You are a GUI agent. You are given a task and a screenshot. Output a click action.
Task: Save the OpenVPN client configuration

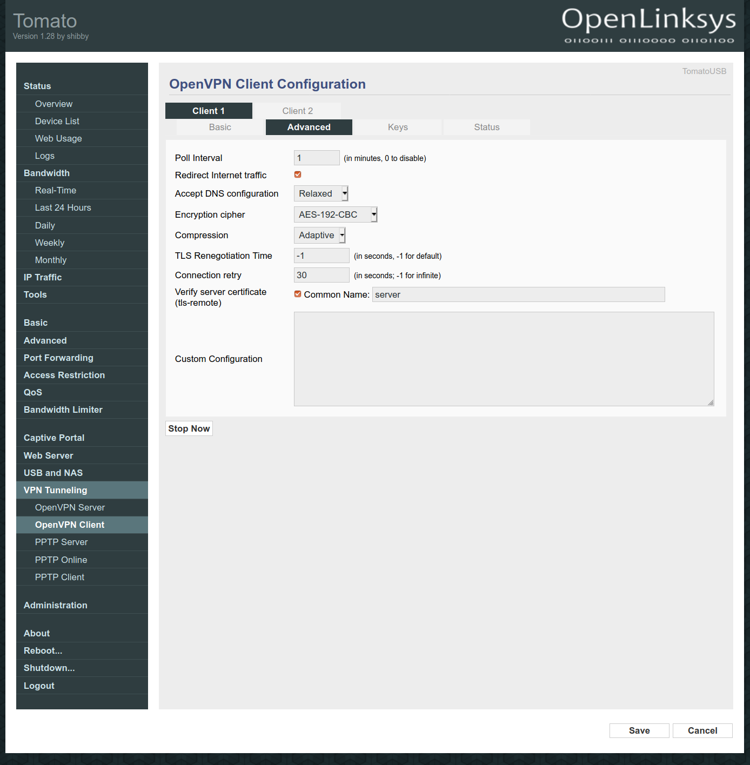(x=639, y=730)
